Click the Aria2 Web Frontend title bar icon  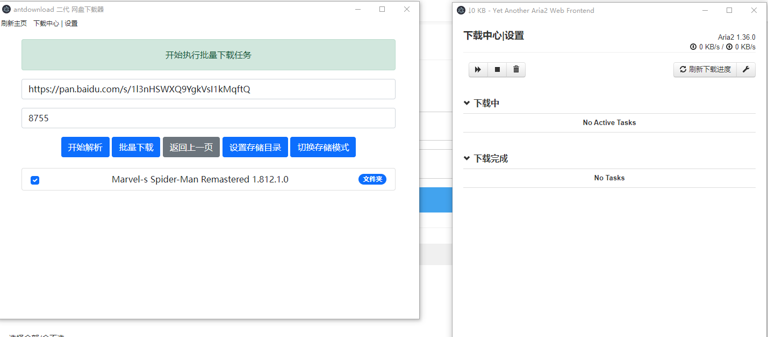click(461, 10)
